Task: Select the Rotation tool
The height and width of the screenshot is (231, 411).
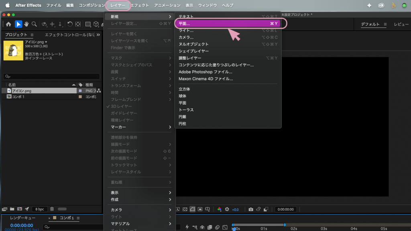Action: click(x=70, y=24)
